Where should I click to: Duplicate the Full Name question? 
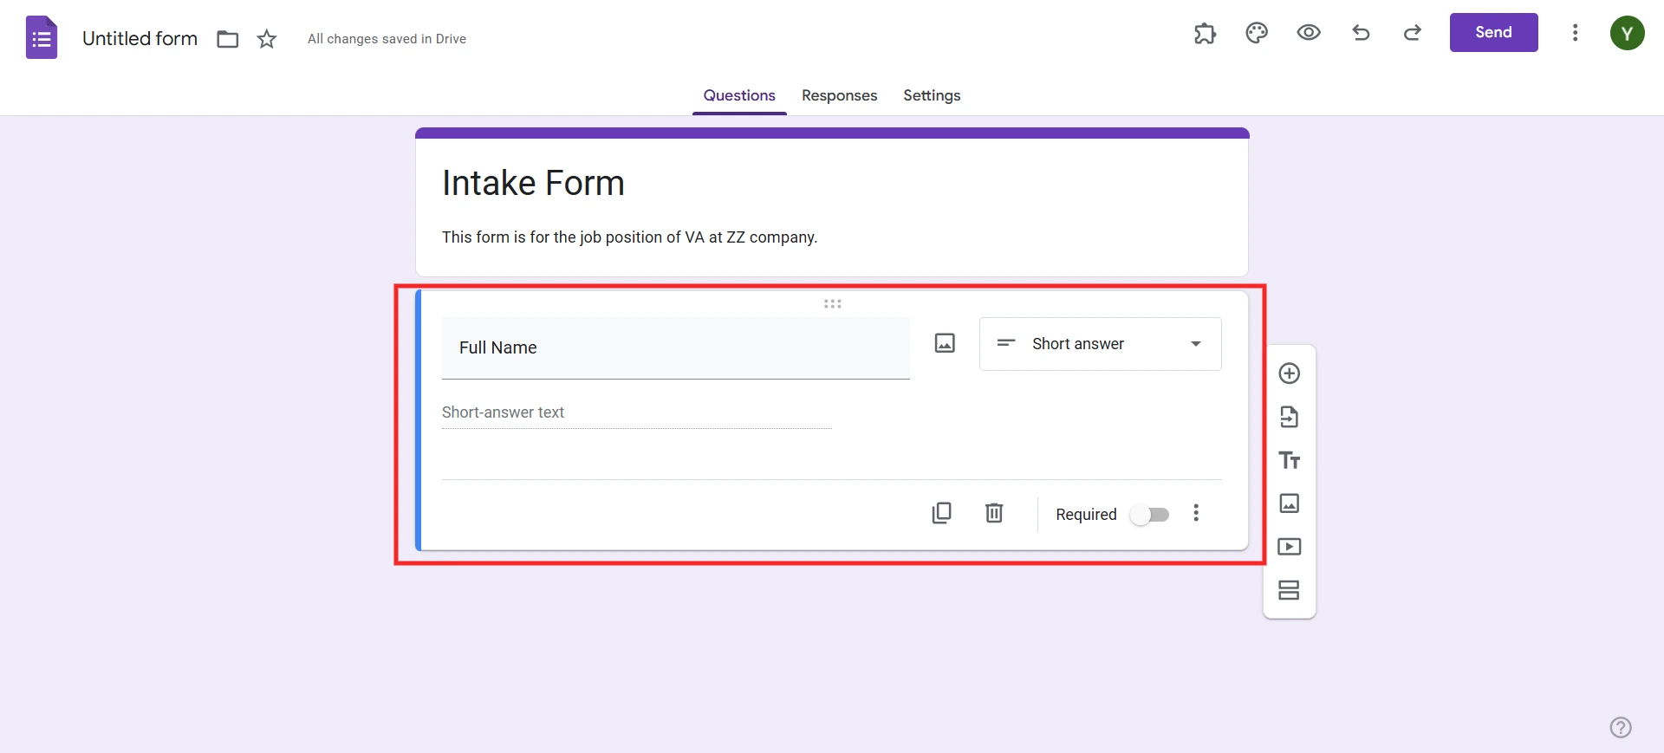click(x=941, y=513)
